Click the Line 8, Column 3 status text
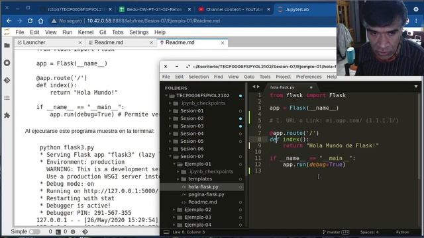The image size is (424, 238). (188, 232)
